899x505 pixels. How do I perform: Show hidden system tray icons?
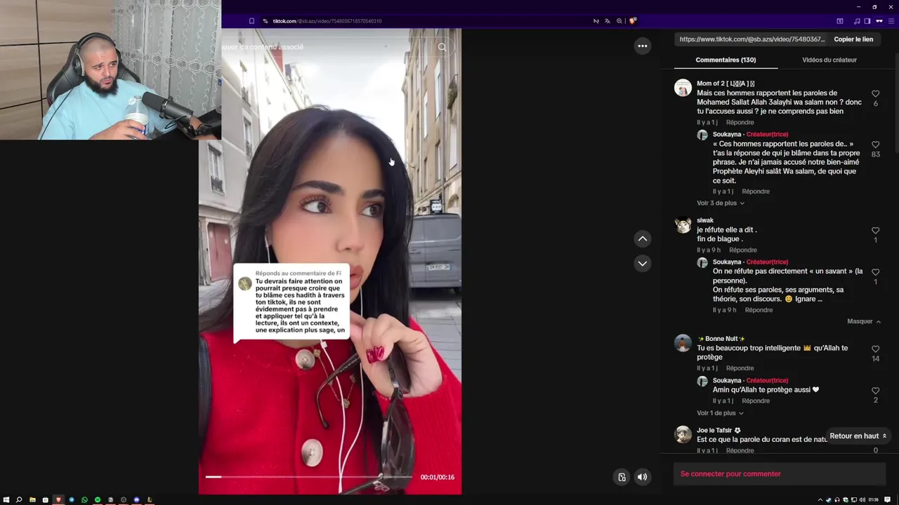(820, 500)
